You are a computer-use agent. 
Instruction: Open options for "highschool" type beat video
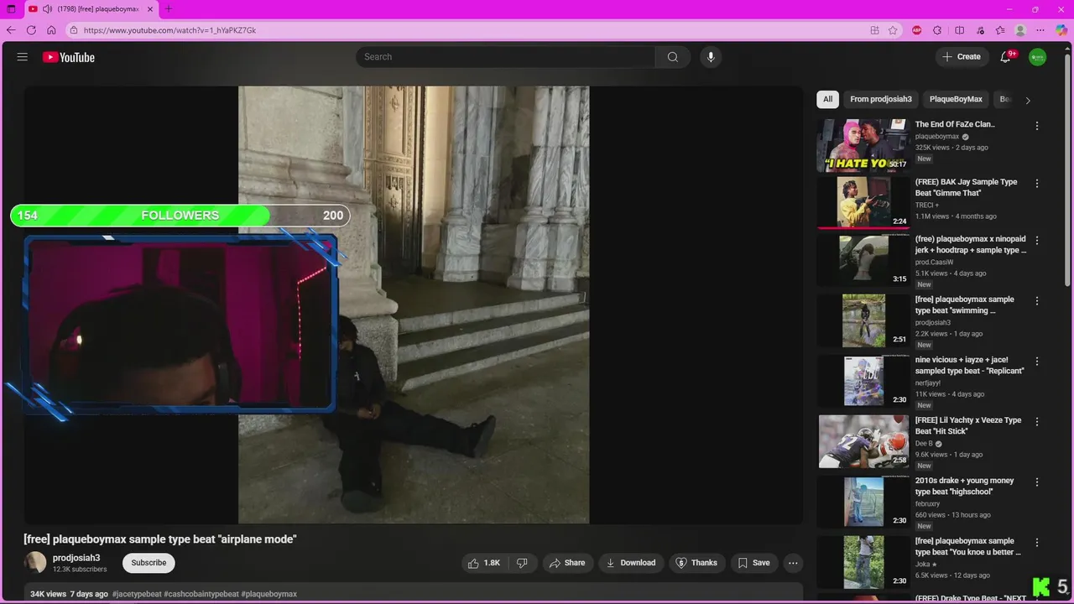point(1037,482)
